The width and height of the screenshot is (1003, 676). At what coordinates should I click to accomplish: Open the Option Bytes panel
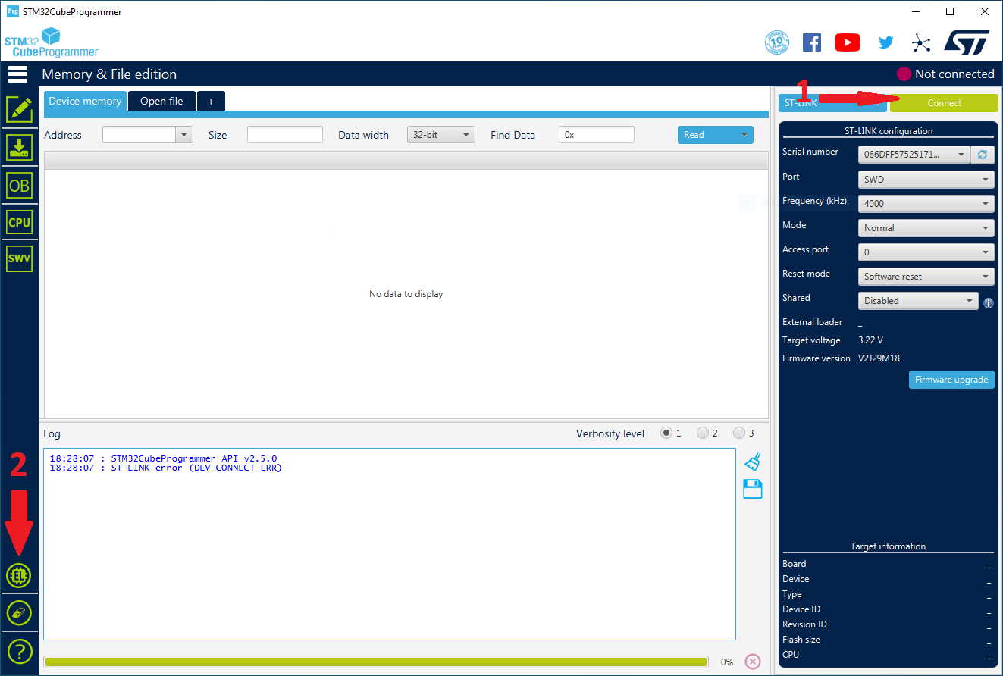[x=20, y=185]
